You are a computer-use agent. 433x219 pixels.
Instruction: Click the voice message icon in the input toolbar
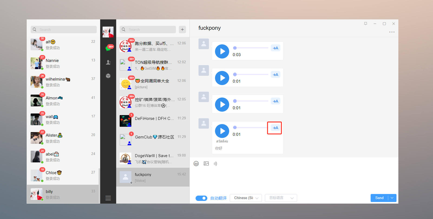click(215, 164)
